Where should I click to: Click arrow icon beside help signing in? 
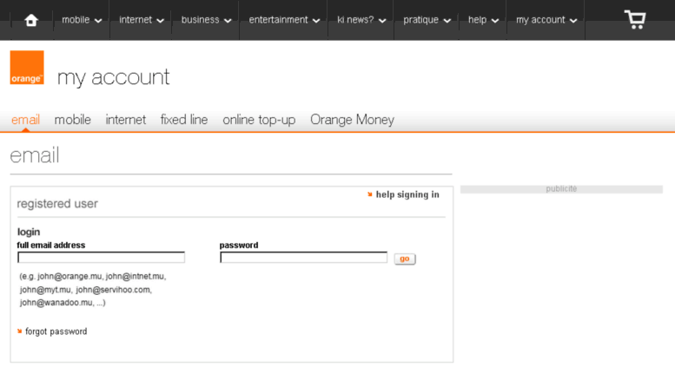(370, 194)
